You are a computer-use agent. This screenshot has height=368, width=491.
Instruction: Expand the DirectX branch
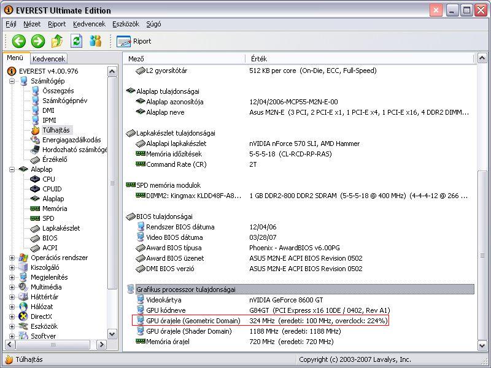tap(12, 316)
